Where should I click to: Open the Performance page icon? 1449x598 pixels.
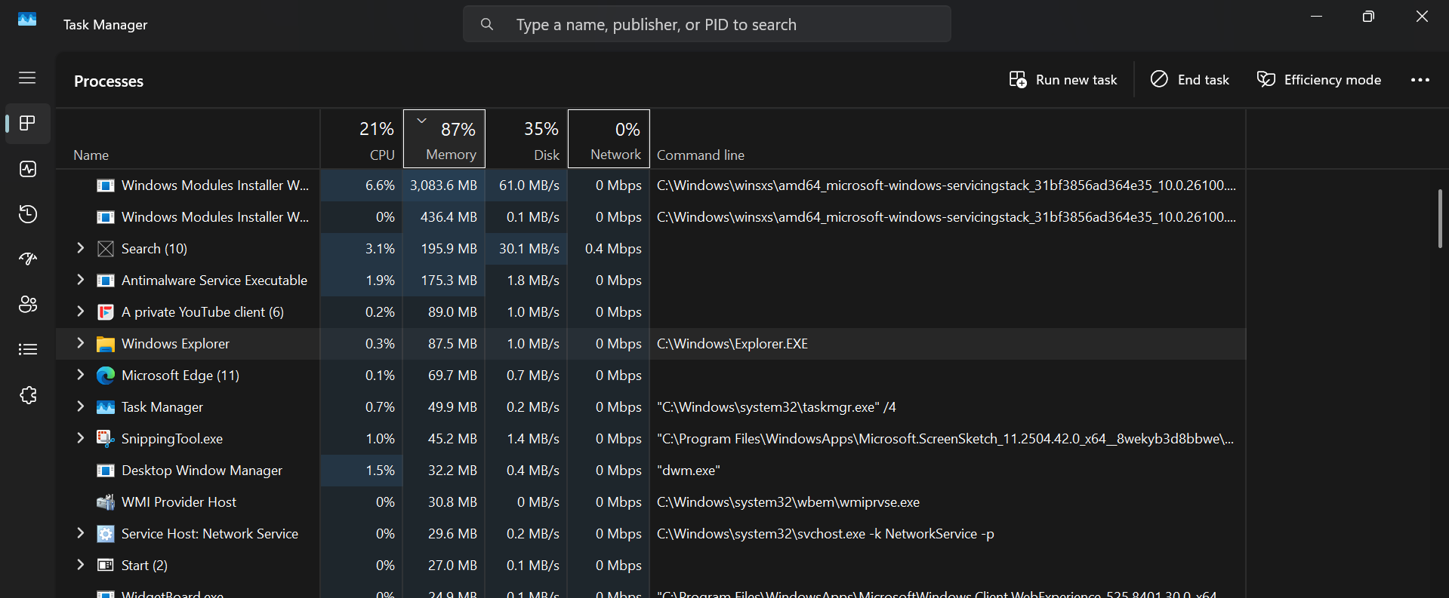tap(28, 169)
